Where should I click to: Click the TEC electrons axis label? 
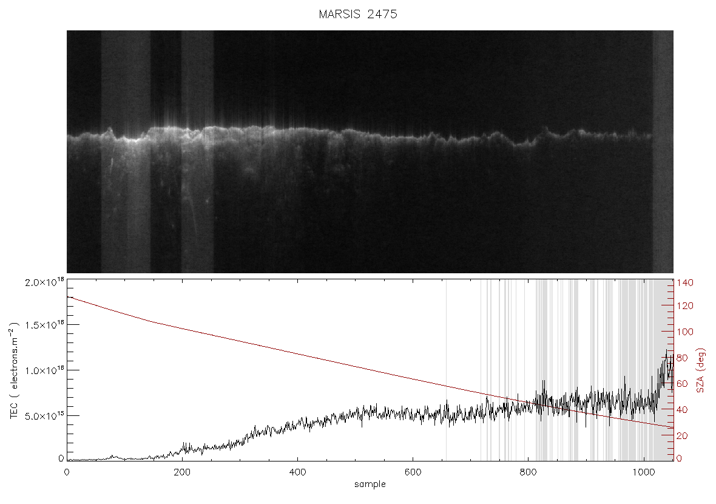pyautogui.click(x=14, y=370)
